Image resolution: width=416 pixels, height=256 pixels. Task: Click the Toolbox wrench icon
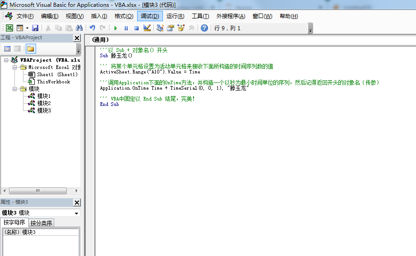click(x=192, y=28)
